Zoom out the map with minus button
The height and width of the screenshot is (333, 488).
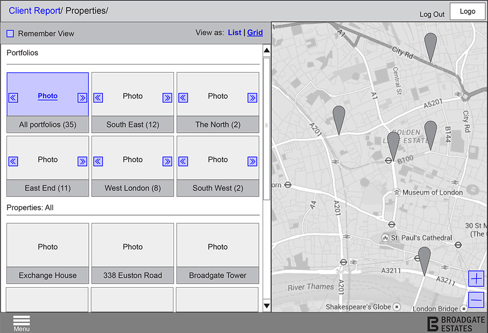(x=477, y=300)
